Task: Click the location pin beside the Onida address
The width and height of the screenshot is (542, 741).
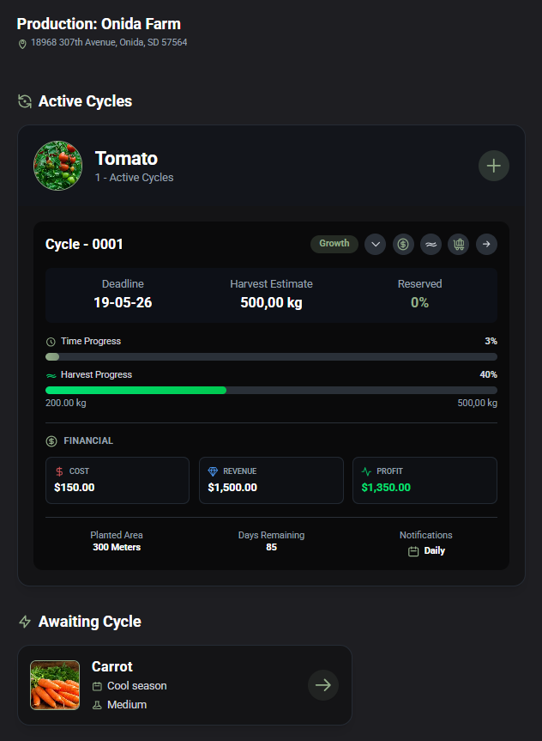Action: coord(21,44)
